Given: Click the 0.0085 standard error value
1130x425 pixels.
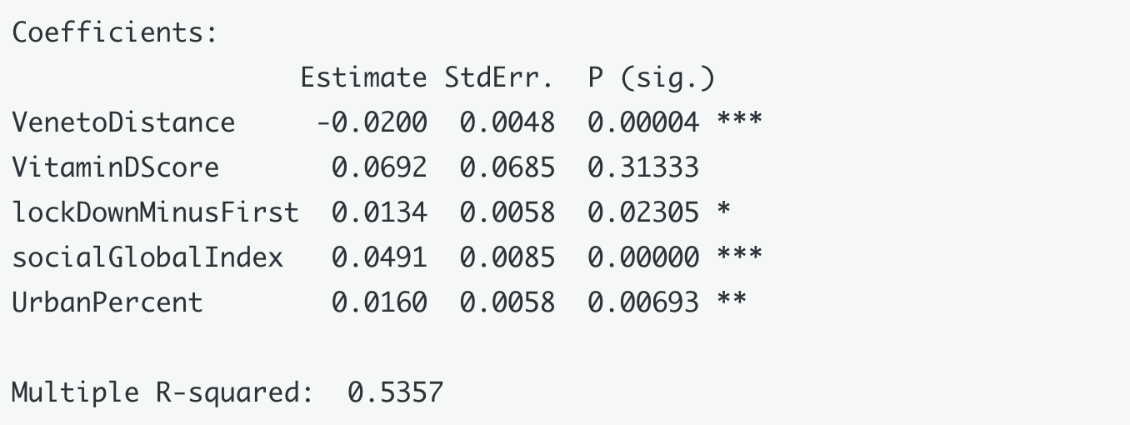Looking at the screenshot, I should coord(507,257).
